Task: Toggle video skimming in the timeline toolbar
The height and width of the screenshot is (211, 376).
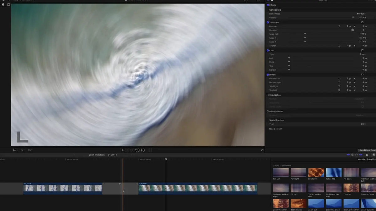Action: coord(348,155)
